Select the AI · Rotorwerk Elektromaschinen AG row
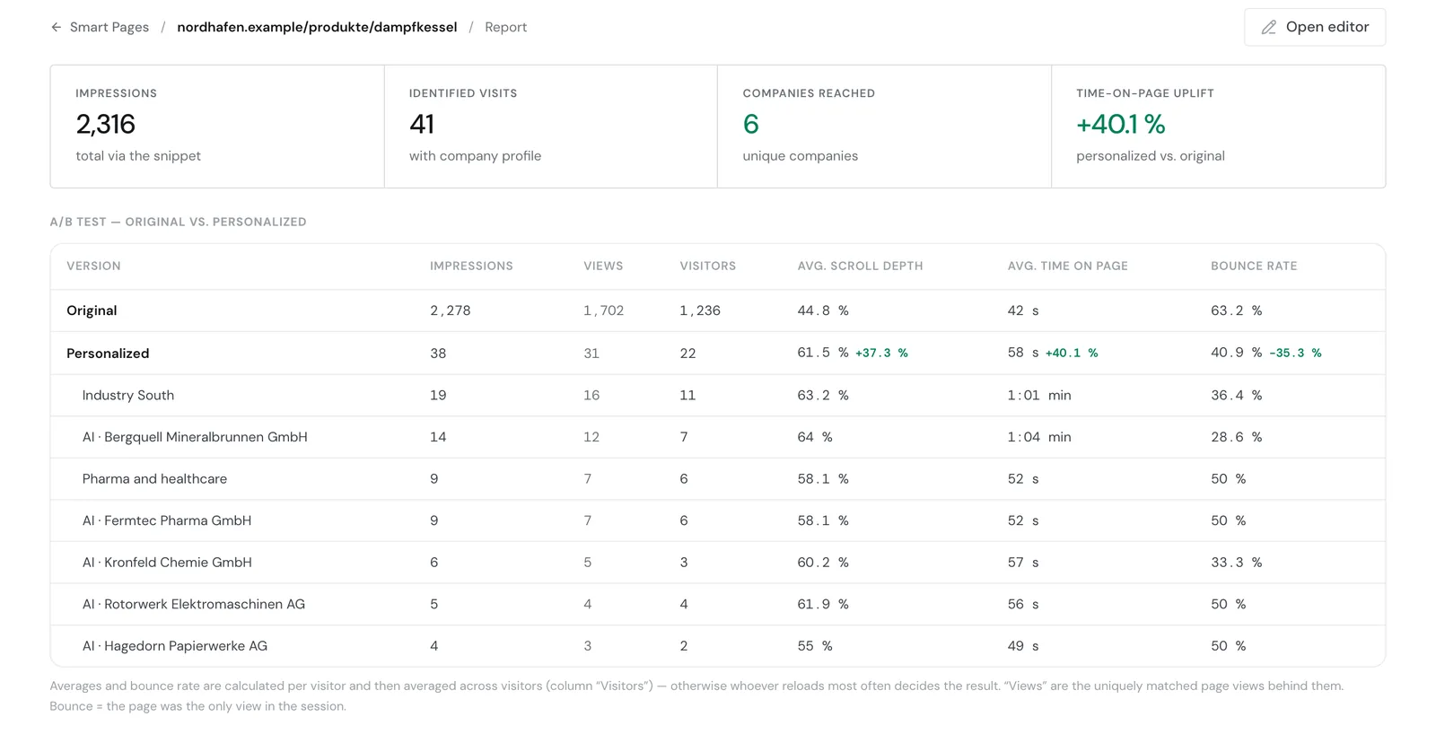Screen dimensions: 1436x734 coord(717,605)
